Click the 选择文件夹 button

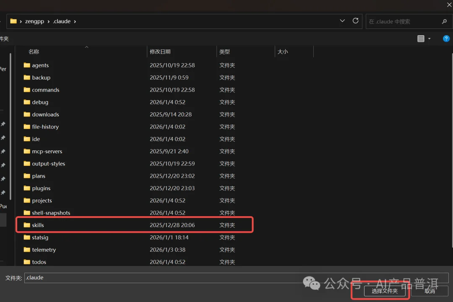385,291
